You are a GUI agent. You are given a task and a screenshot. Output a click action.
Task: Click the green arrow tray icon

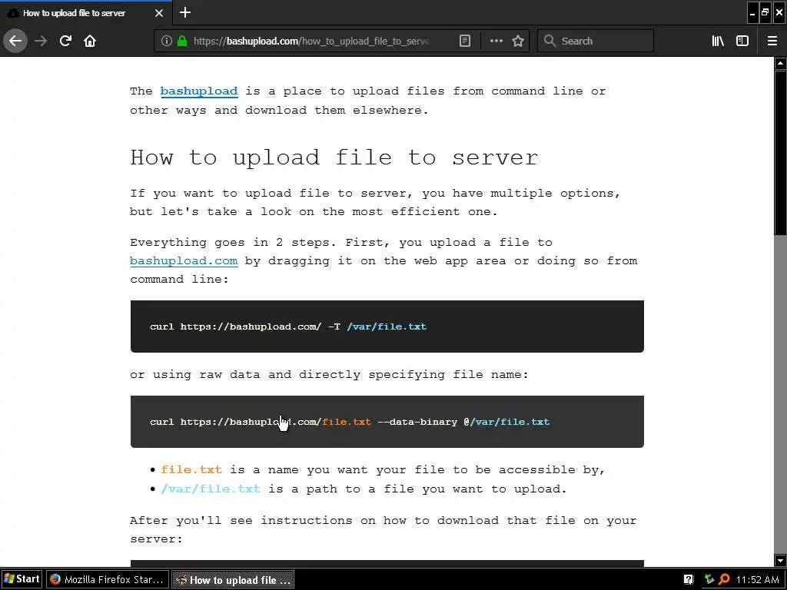coord(709,579)
